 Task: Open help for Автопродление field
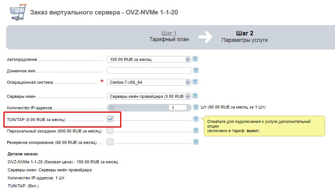click(195, 59)
